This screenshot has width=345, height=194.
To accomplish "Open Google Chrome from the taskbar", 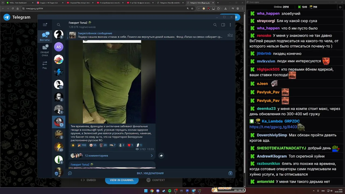I will (x=152, y=191).
